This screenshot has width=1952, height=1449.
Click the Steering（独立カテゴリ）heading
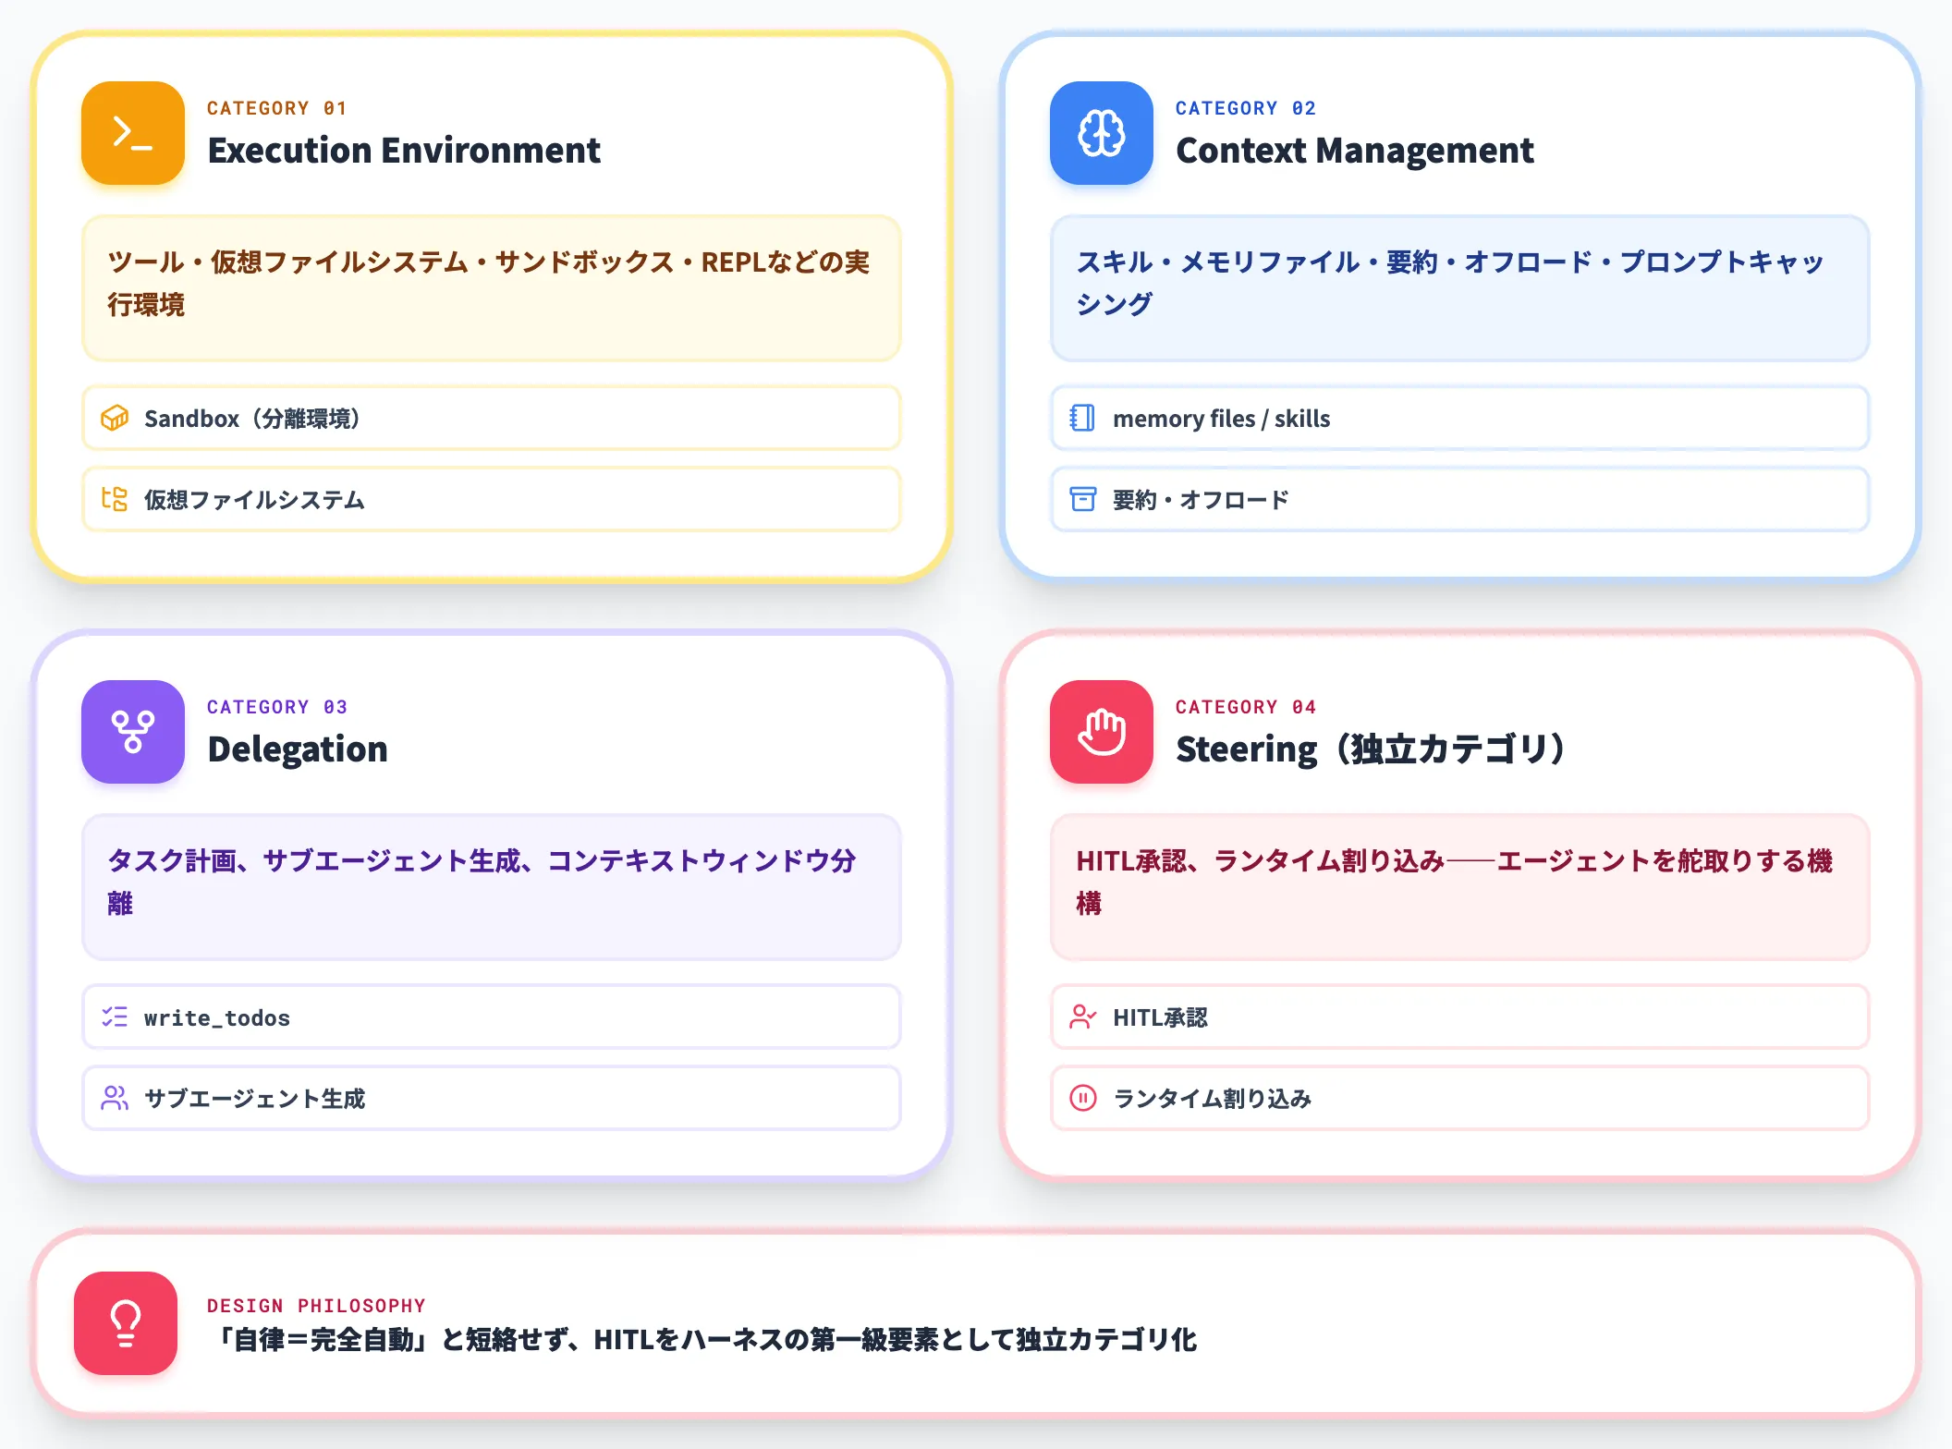pos(1371,749)
